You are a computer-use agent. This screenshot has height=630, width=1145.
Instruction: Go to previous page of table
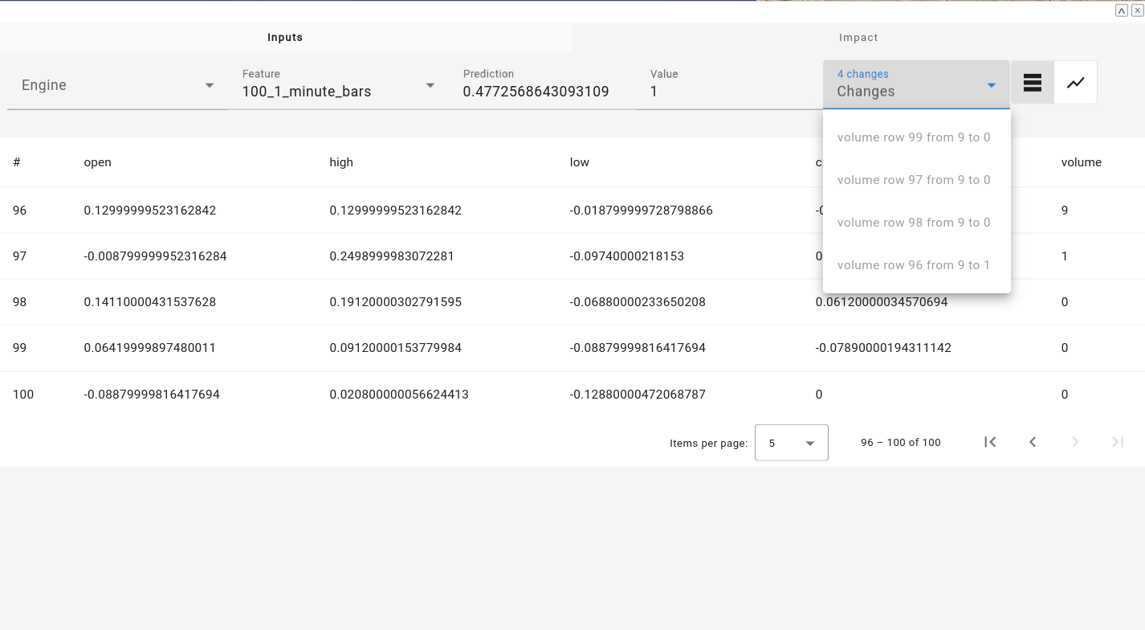[x=1033, y=442]
